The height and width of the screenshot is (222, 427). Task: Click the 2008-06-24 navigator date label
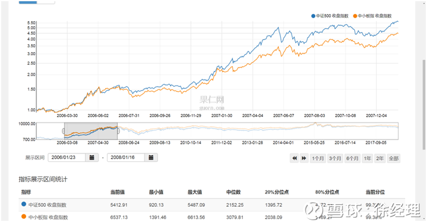point(129,143)
